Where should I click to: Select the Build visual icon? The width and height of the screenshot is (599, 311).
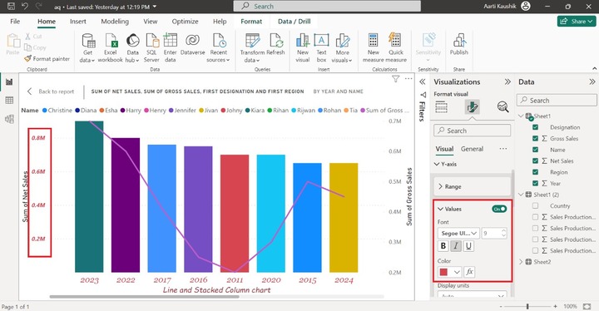(x=441, y=107)
